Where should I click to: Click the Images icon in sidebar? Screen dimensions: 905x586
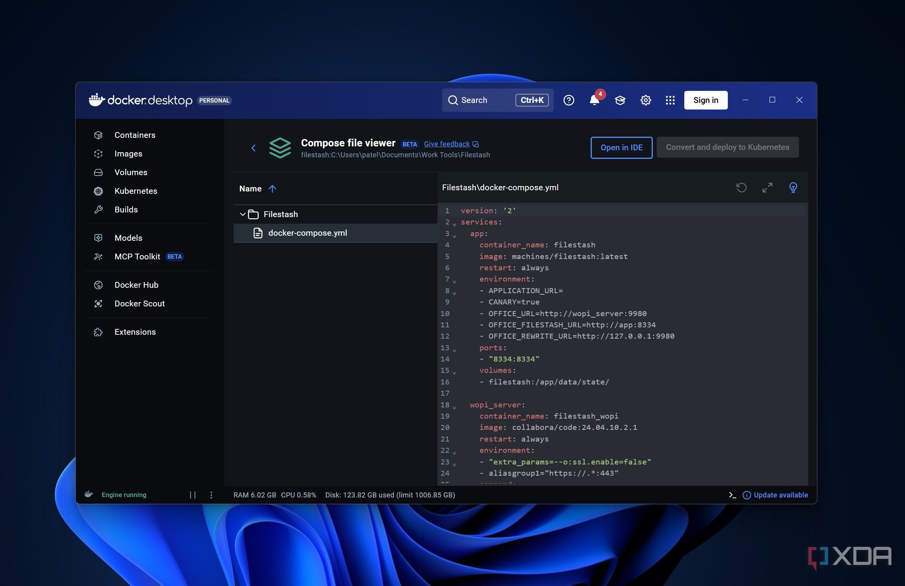(x=98, y=154)
